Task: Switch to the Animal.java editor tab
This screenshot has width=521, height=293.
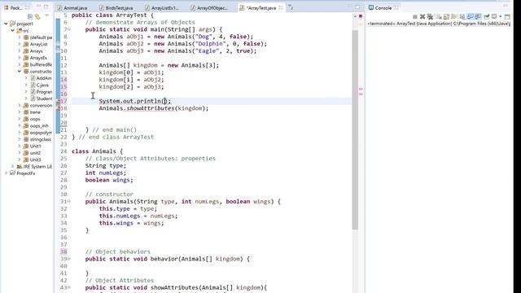Action: pos(72,7)
